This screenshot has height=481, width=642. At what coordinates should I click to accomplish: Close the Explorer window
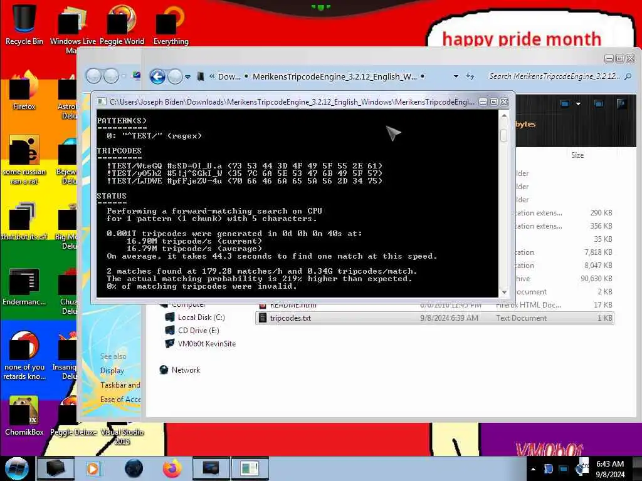[631, 59]
